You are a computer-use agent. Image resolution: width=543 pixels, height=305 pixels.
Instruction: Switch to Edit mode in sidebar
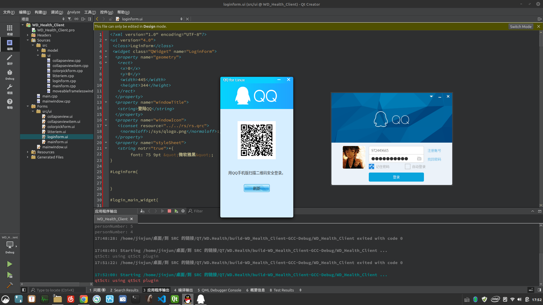click(x=10, y=45)
